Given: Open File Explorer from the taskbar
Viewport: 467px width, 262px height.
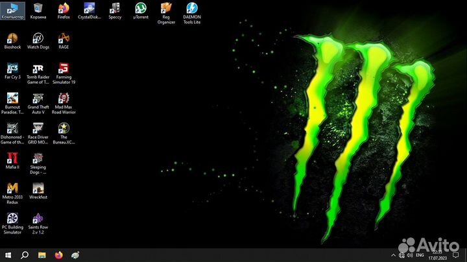Looking at the screenshot, I should tap(42, 255).
